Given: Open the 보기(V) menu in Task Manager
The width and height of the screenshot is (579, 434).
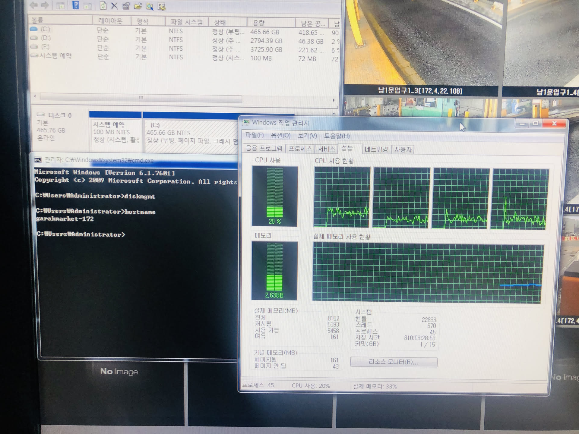Looking at the screenshot, I should pos(307,136).
